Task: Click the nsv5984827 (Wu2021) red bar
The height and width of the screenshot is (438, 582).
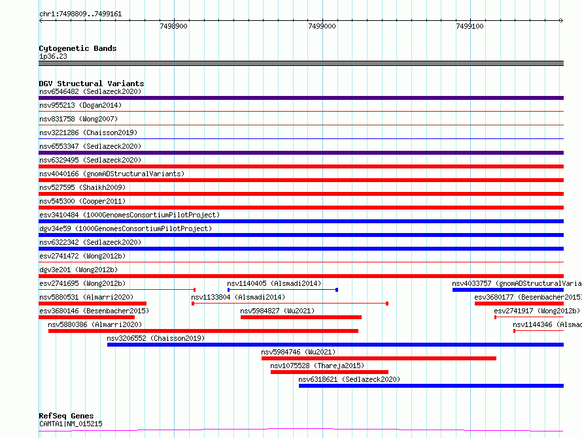Action: (301, 317)
